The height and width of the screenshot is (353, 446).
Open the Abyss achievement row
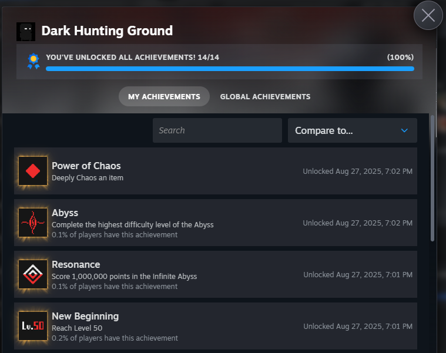pos(216,223)
